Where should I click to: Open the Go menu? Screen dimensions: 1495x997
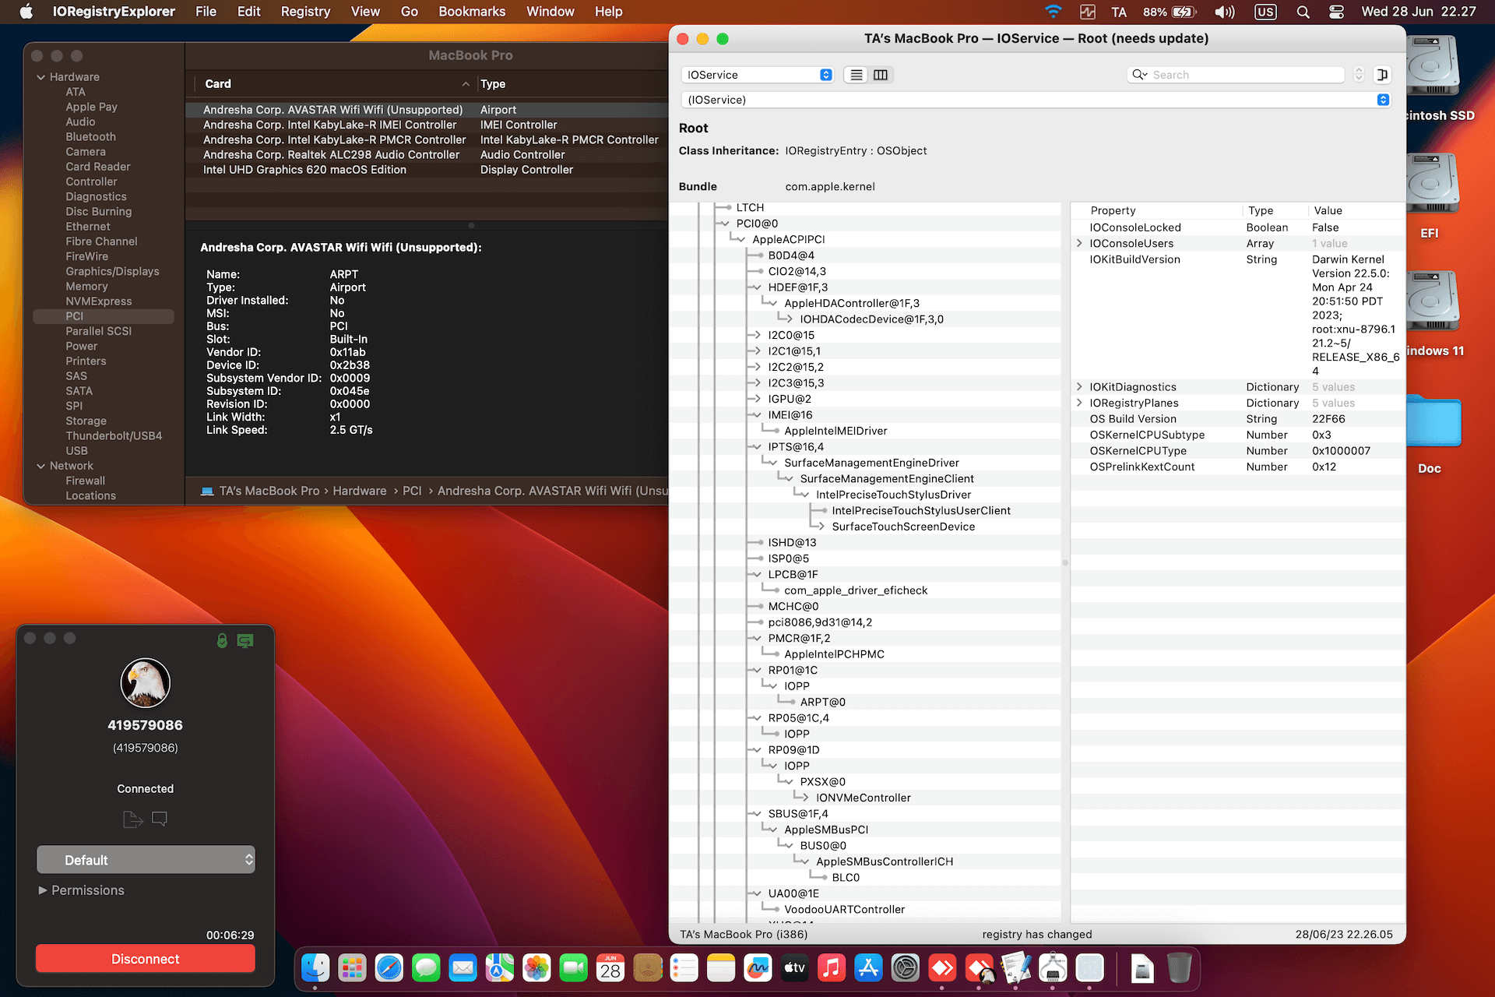[x=410, y=12]
